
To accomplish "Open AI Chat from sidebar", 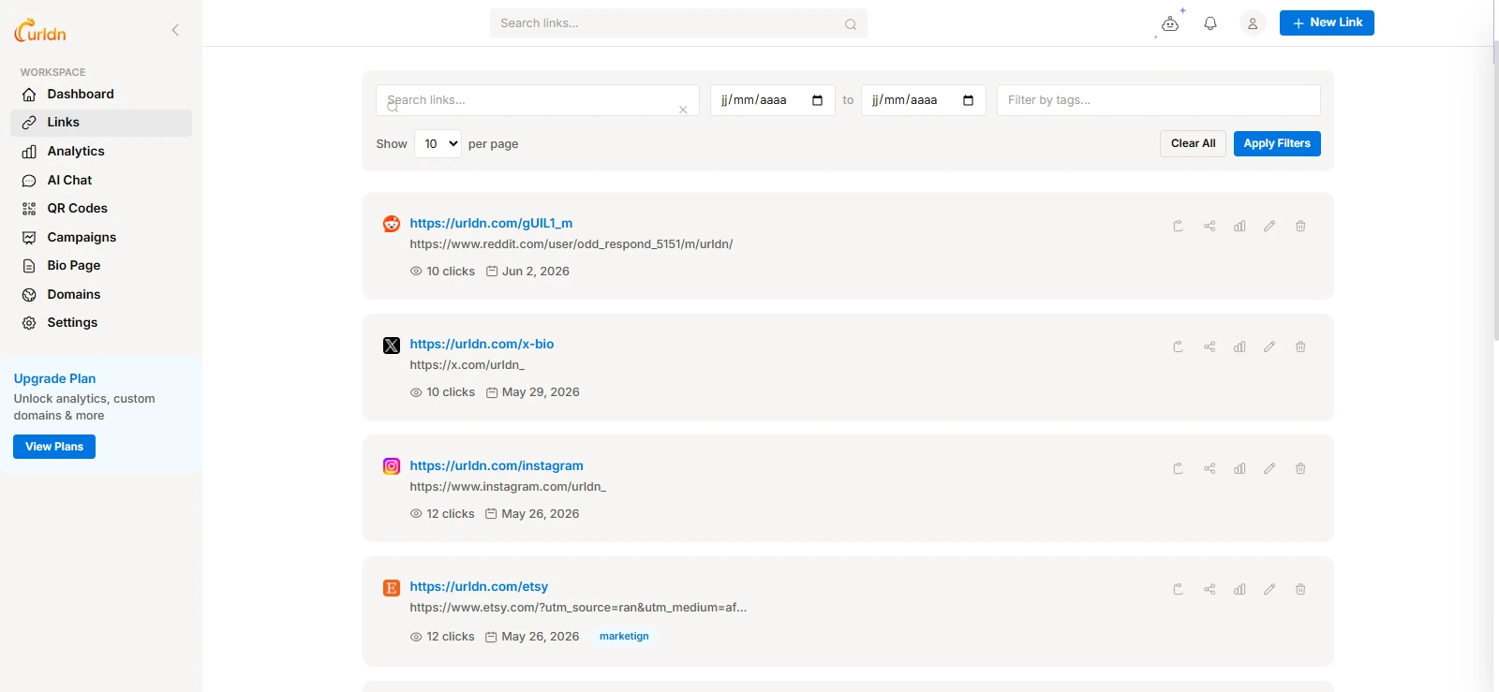I will [x=101, y=180].
